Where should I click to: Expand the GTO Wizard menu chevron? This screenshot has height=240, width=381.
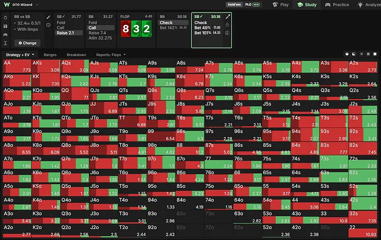[37, 4]
